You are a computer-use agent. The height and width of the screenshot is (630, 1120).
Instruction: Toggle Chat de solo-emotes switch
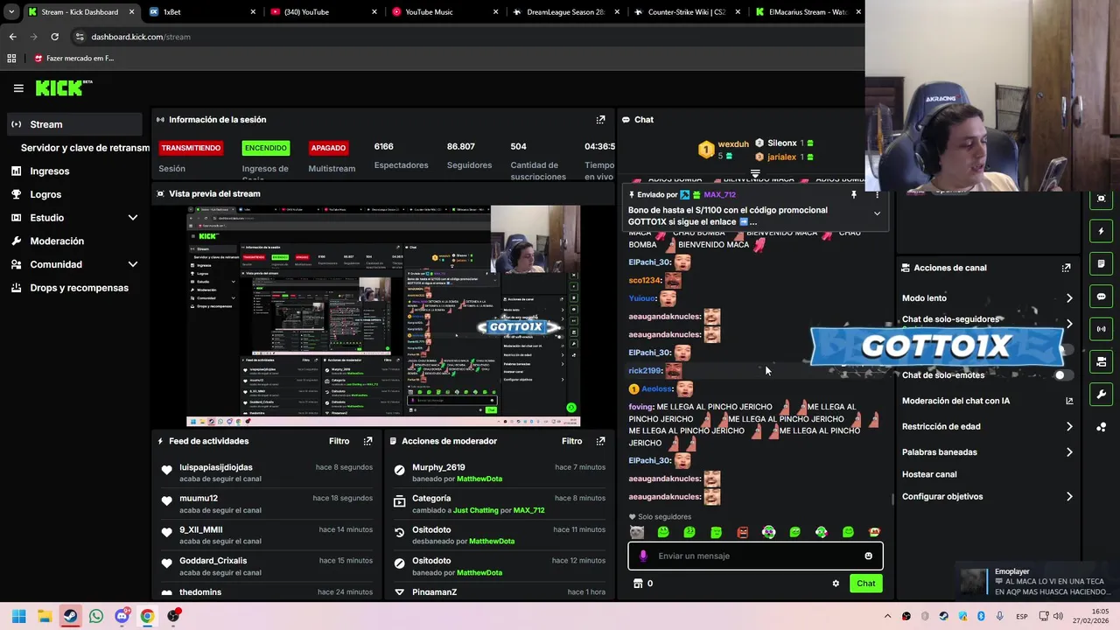click(x=1061, y=375)
